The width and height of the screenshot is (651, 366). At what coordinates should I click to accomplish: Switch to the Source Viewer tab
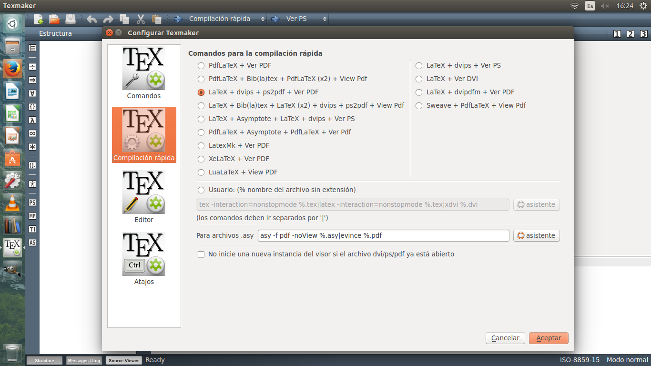(x=123, y=361)
